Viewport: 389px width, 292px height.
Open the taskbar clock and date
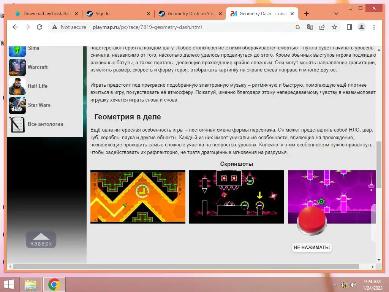tap(372, 285)
